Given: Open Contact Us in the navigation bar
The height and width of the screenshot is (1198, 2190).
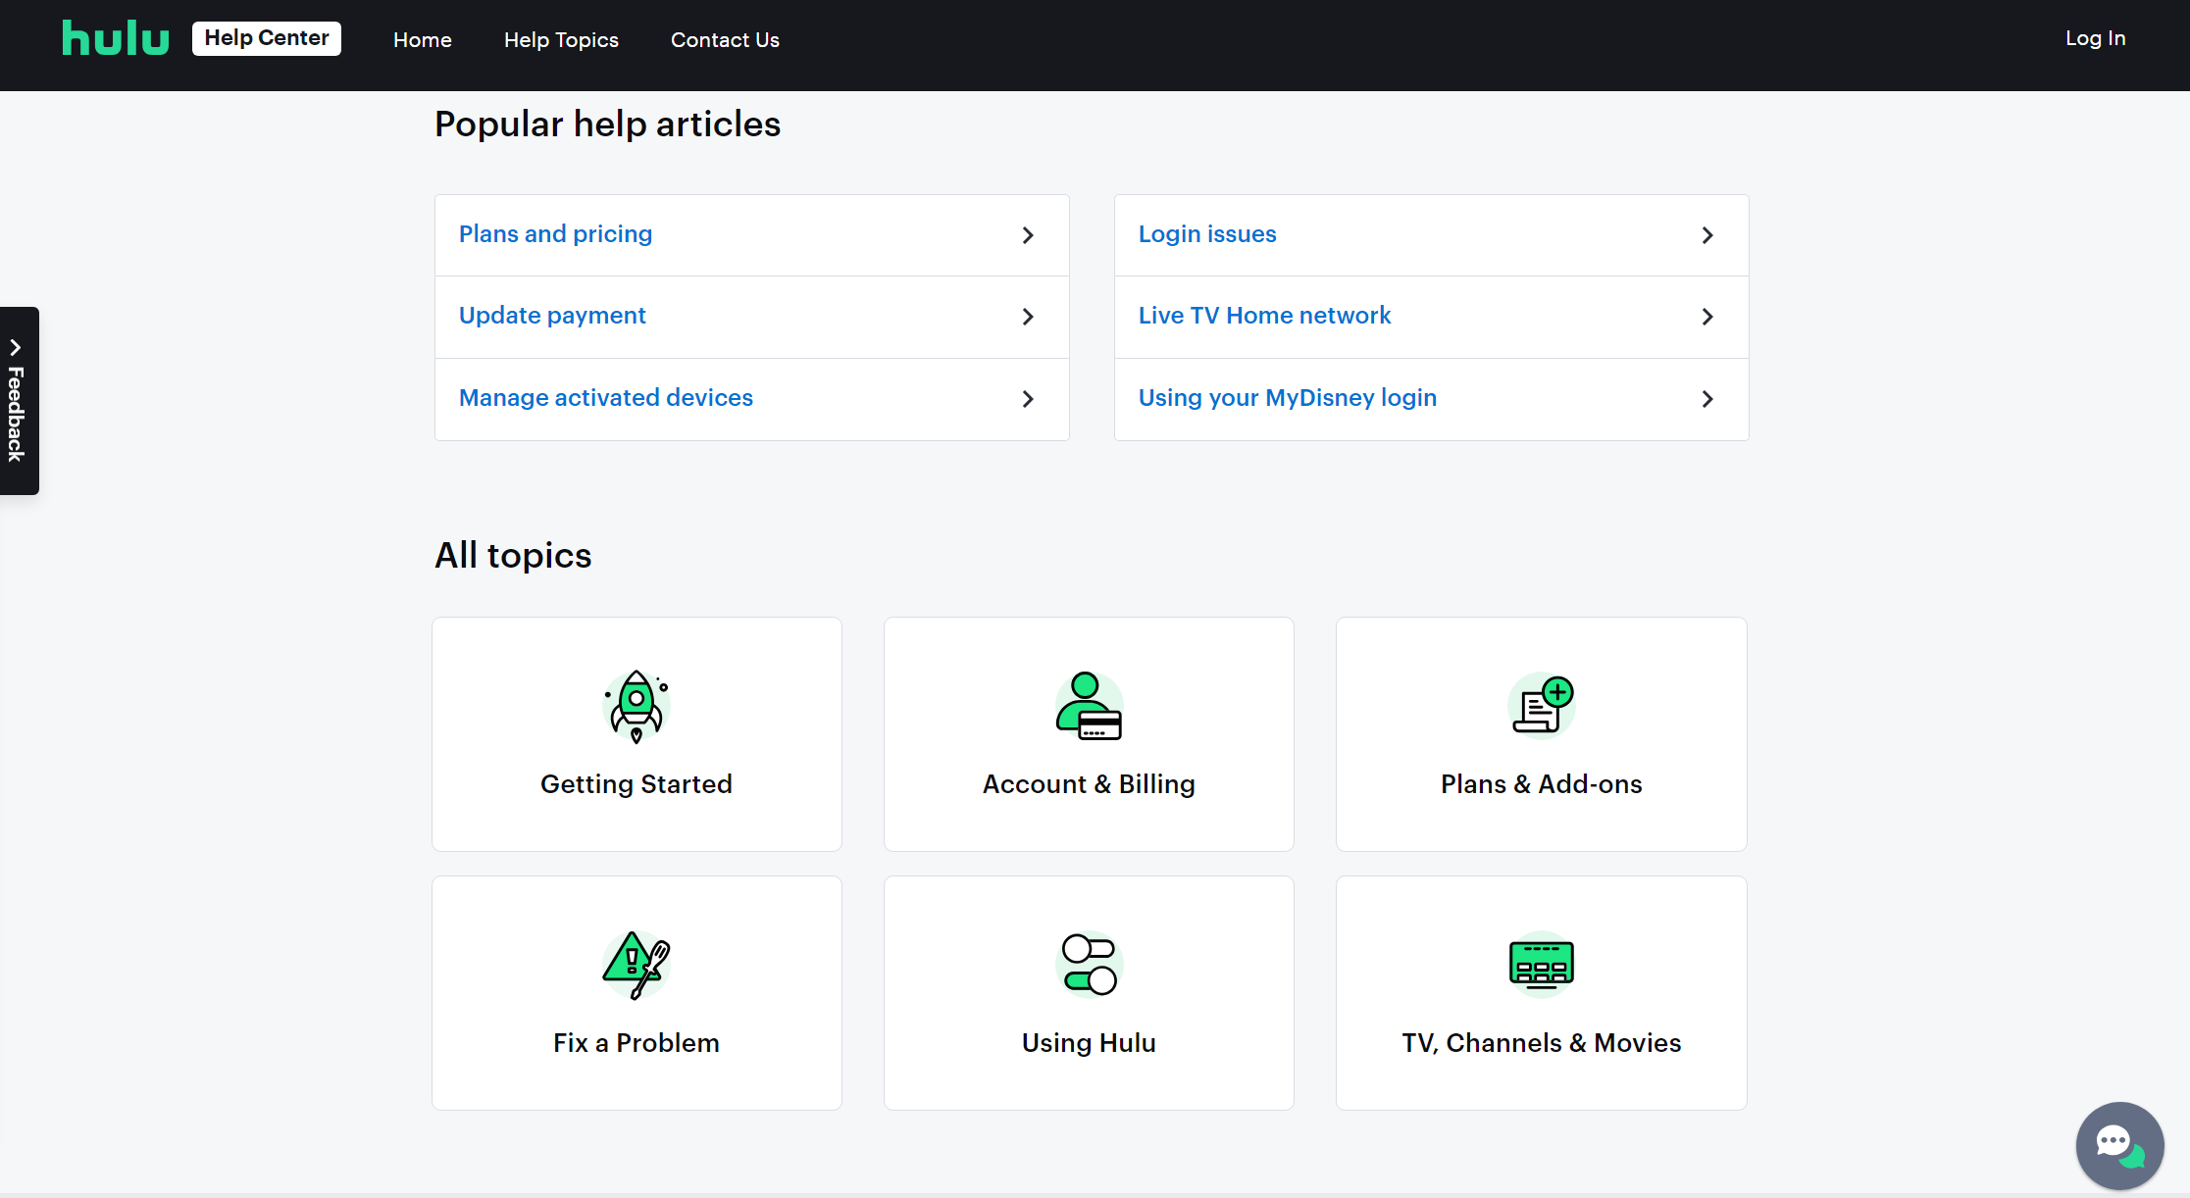Looking at the screenshot, I should [725, 40].
